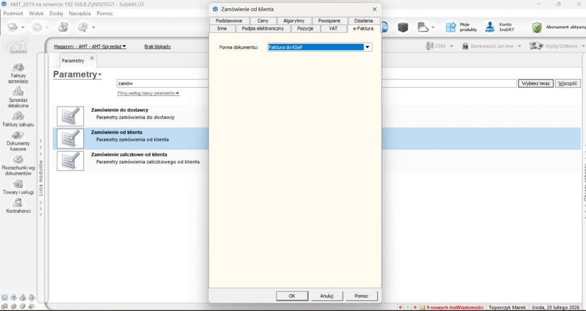586x311 pixels.
Task: Switch to VAT tab
Action: point(333,28)
